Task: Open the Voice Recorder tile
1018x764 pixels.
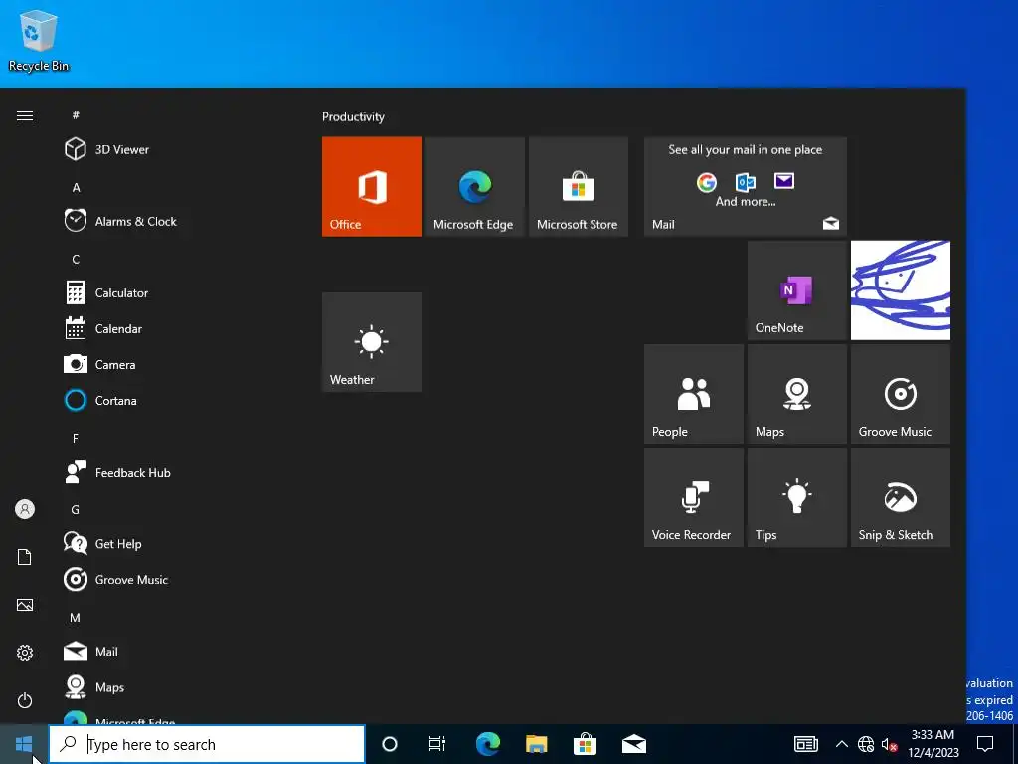Action: coord(693,497)
